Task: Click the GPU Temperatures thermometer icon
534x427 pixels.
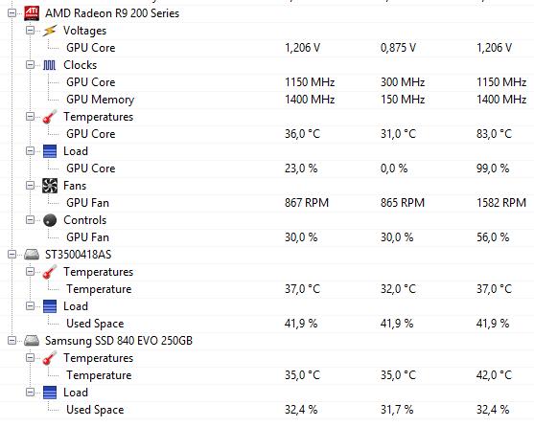Action: 50,117
